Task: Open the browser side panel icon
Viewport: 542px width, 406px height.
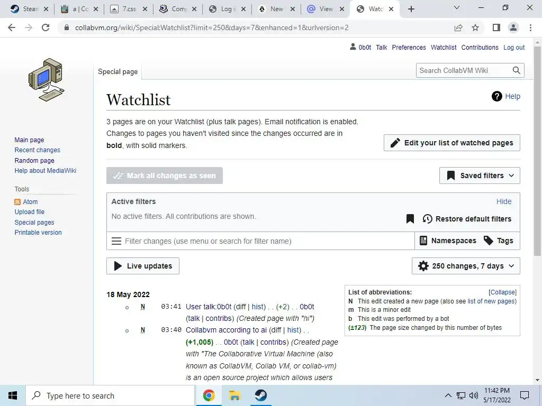Action: click(496, 27)
